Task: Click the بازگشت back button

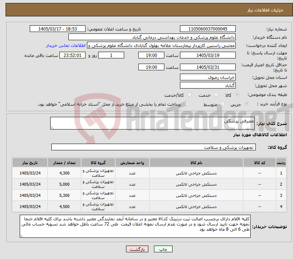Action: coord(137,249)
